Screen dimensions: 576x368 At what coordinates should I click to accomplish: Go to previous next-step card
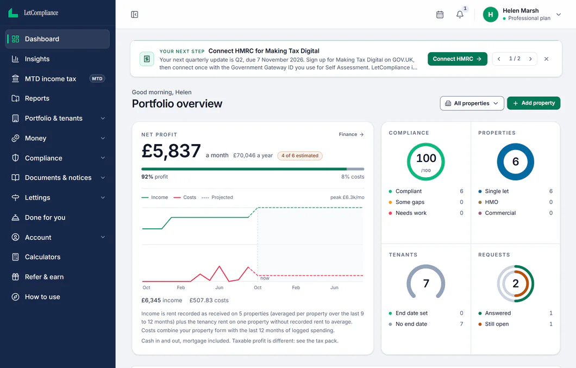499,59
